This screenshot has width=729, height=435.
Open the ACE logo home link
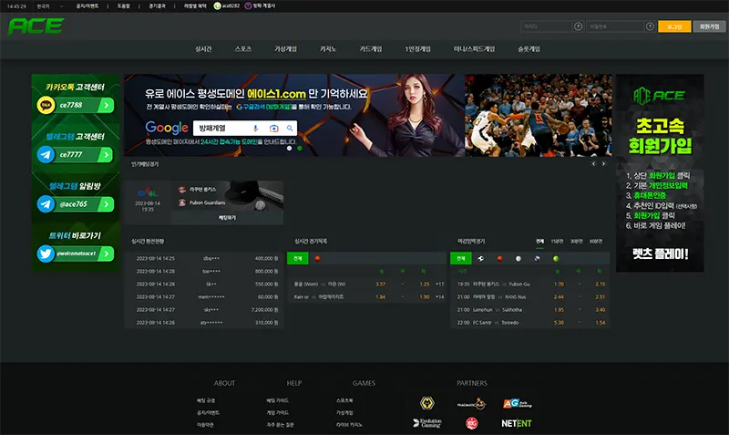point(36,26)
